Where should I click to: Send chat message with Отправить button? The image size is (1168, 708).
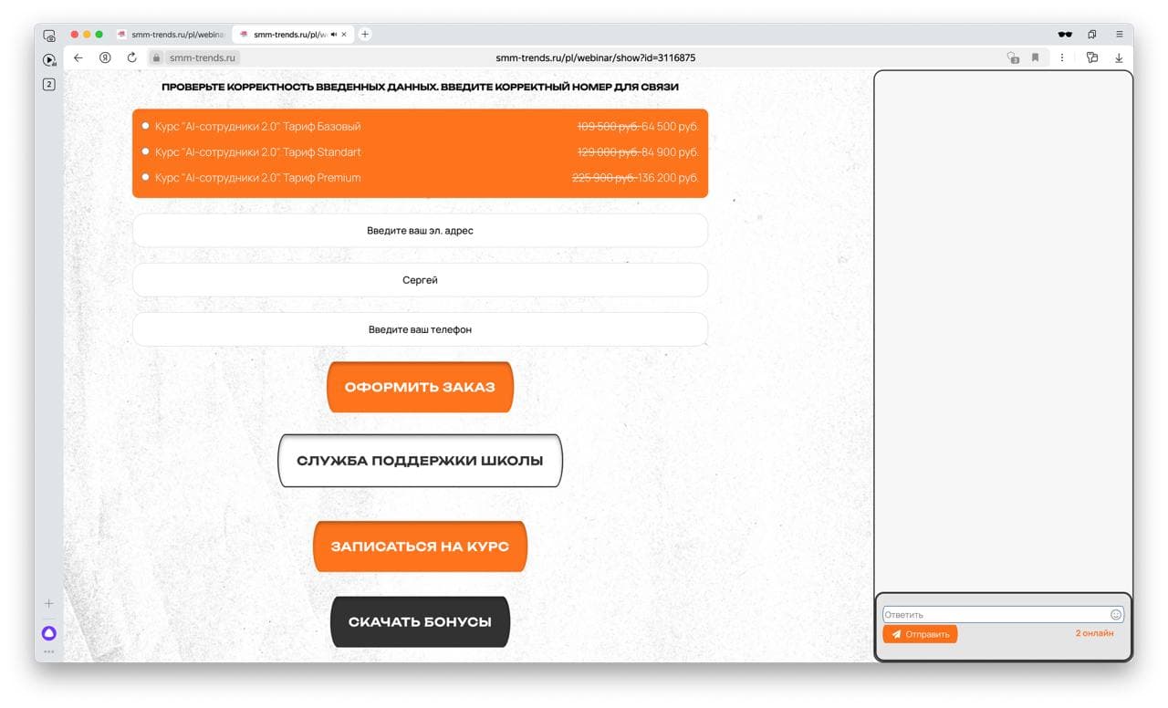(x=920, y=634)
